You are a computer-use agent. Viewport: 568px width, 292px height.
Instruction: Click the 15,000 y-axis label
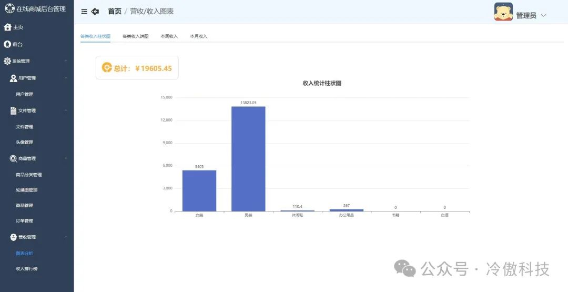pyautogui.click(x=166, y=97)
